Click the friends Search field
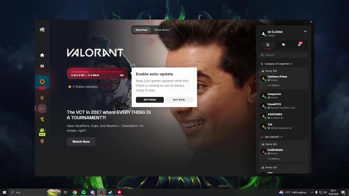The image size is (349, 196). (284, 55)
